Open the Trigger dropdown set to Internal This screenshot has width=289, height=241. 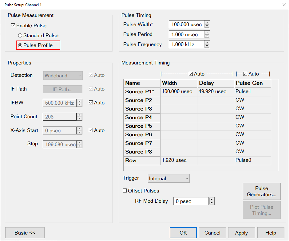[x=168, y=178]
